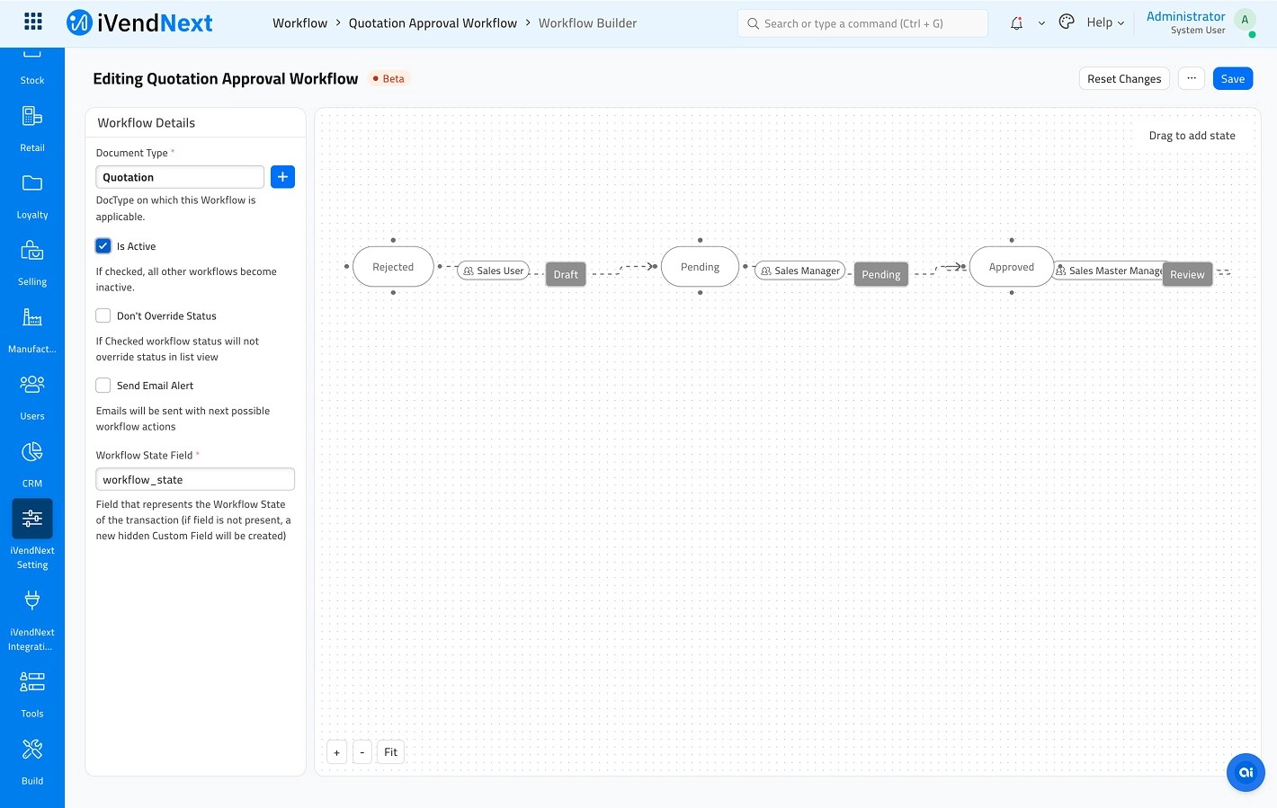Viewport: 1277px width, 808px height.
Task: Go to Quotation Approval Workflow breadcrumb
Action: [x=433, y=23]
